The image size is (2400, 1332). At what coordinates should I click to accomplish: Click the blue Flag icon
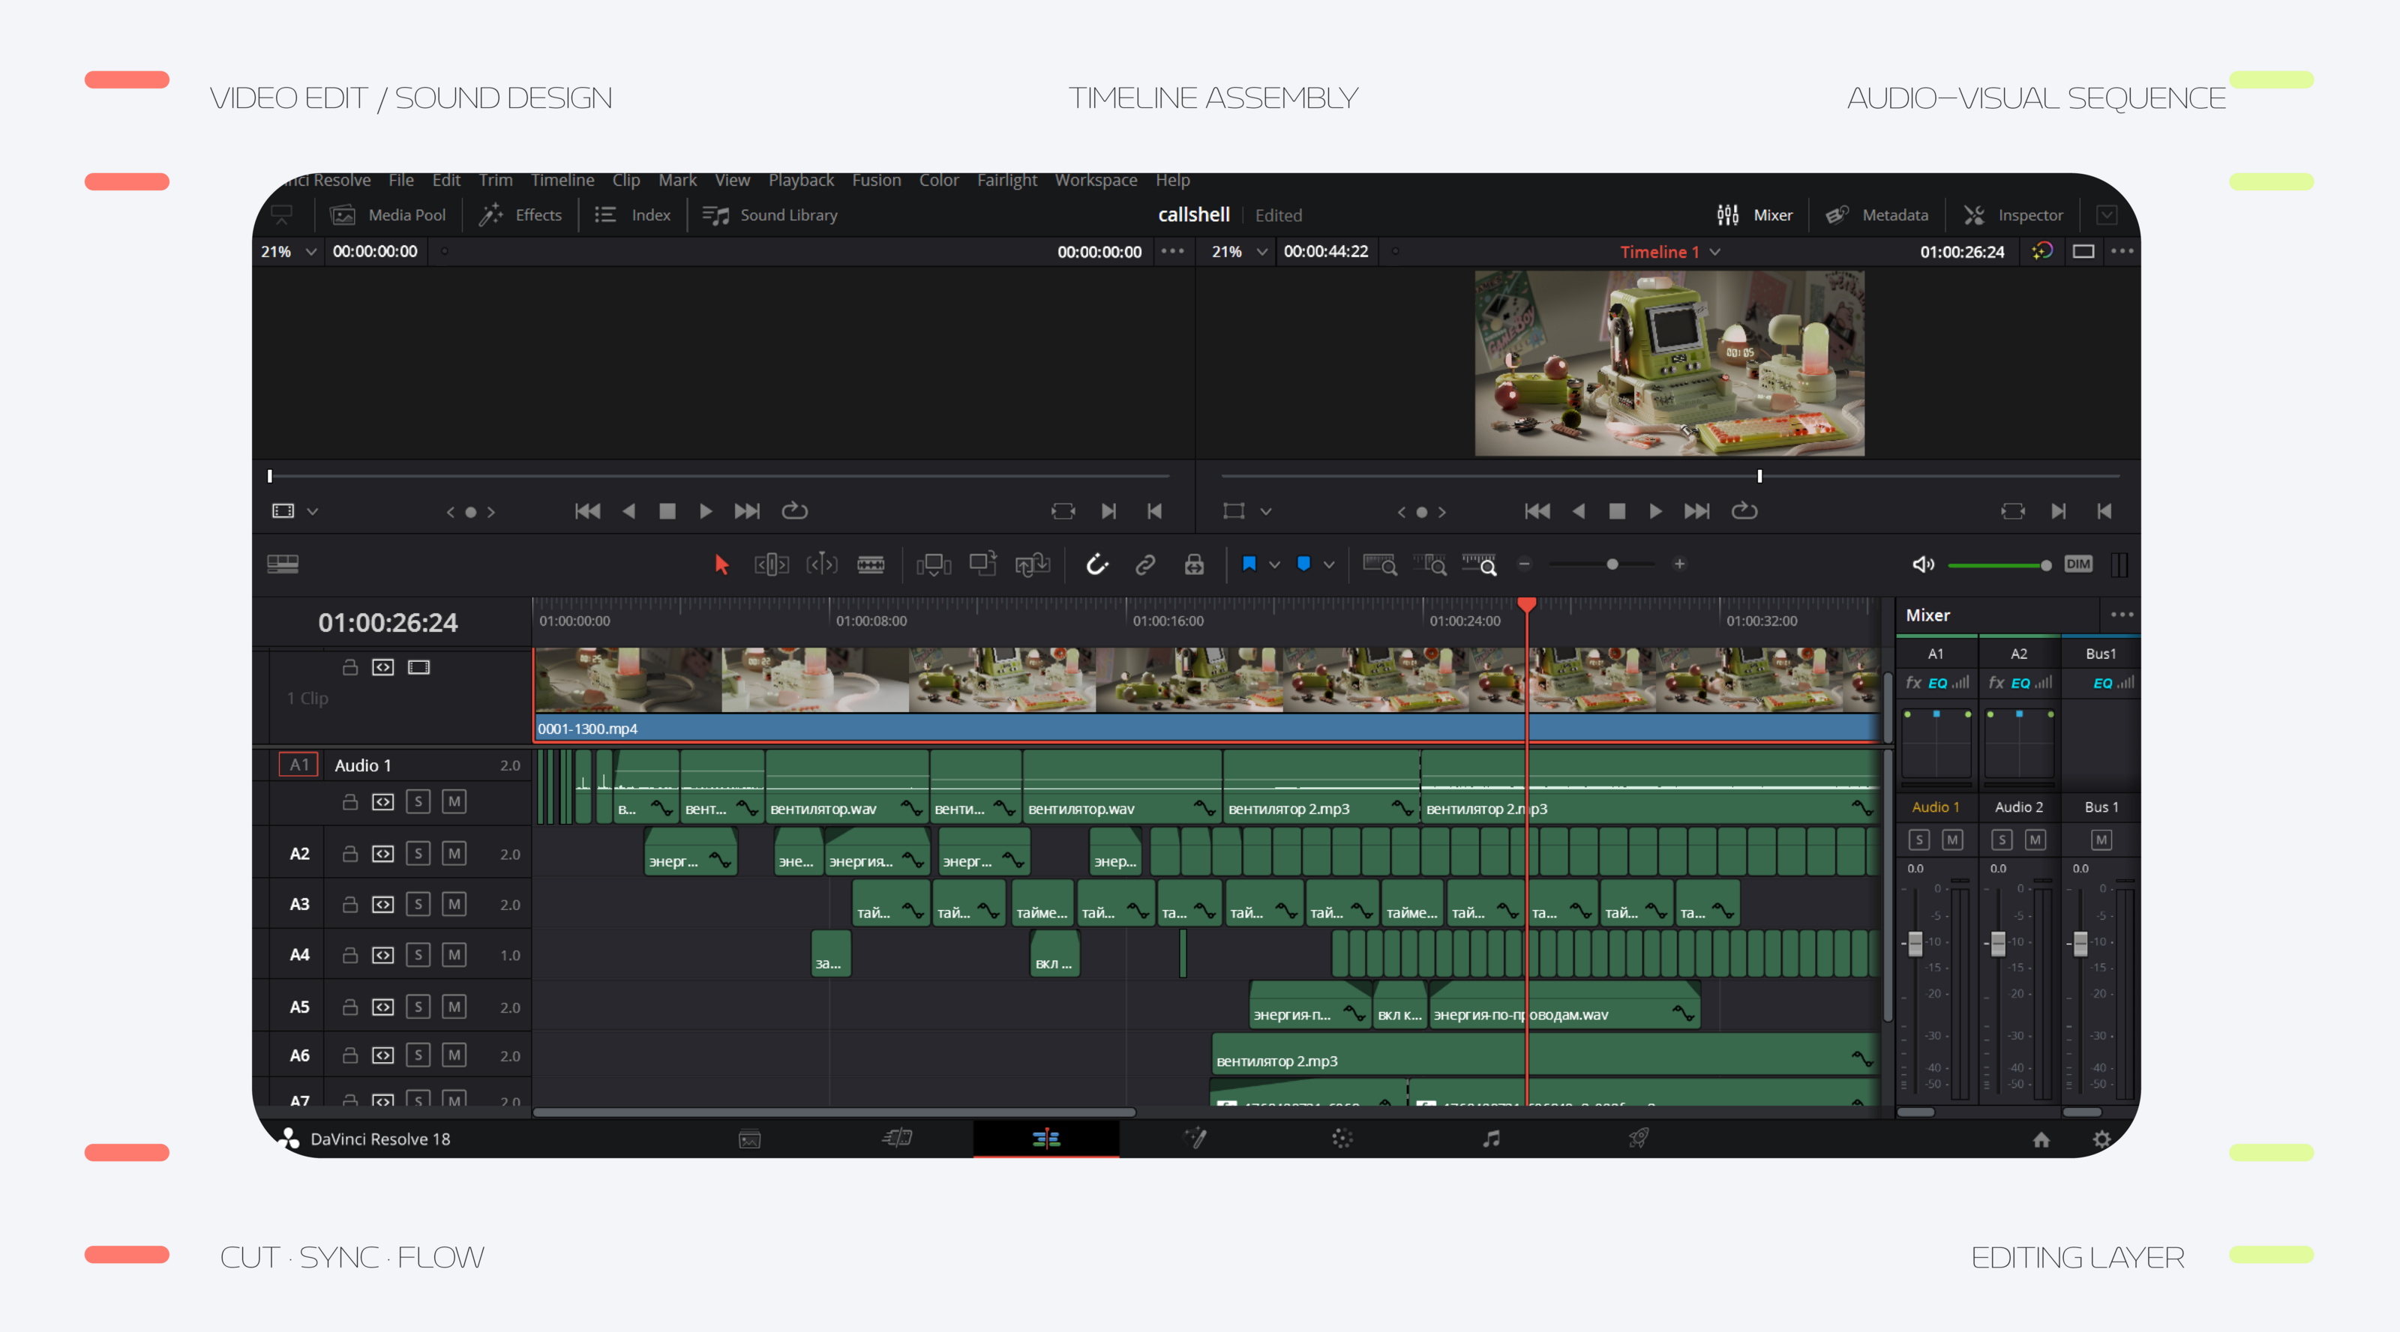click(x=1249, y=564)
